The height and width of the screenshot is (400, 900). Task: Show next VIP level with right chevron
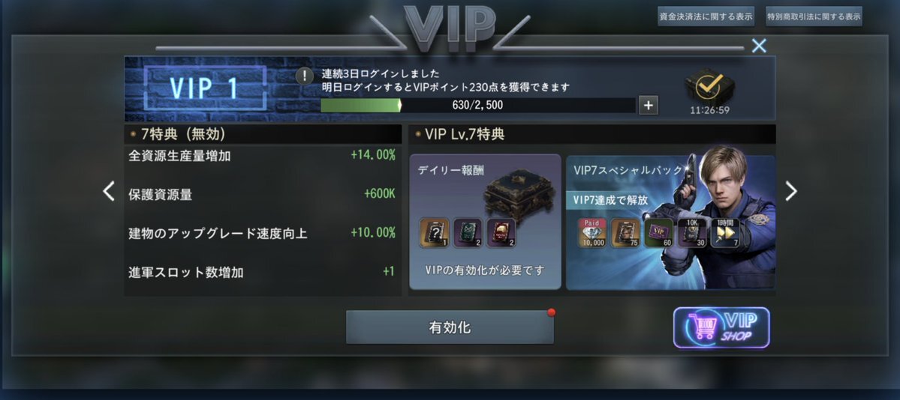point(791,192)
